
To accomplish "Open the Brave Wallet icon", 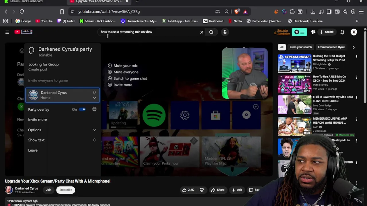I will pyautogui.click(x=337, y=12).
